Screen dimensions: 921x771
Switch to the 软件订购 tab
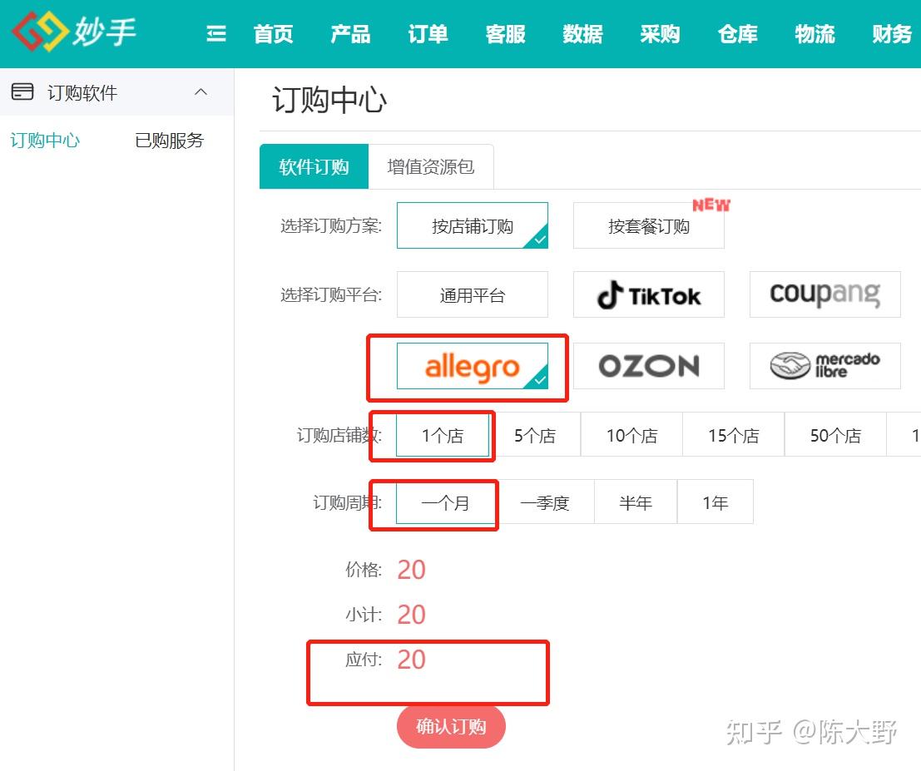pos(314,167)
